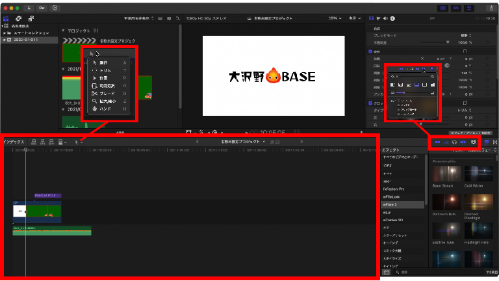
Task: Open the crop type トリム dropdown
Action: point(465,110)
